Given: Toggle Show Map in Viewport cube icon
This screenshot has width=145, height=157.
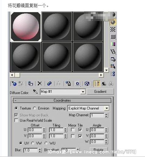Looking at the screenshot, I should tap(87, 84).
